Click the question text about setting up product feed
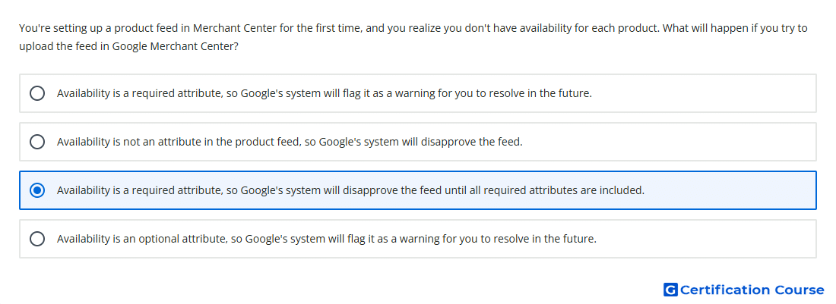Screen dimensions: 836x304 point(413,36)
